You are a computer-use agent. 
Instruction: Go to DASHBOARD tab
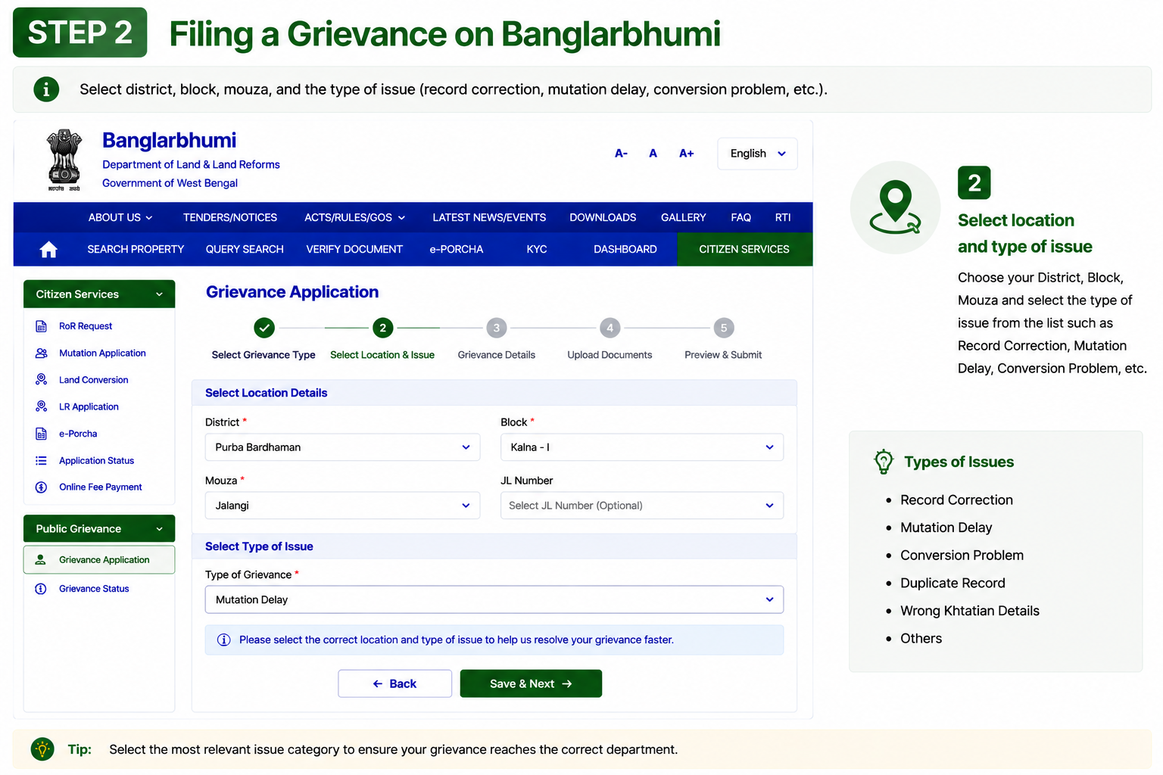pyautogui.click(x=625, y=249)
